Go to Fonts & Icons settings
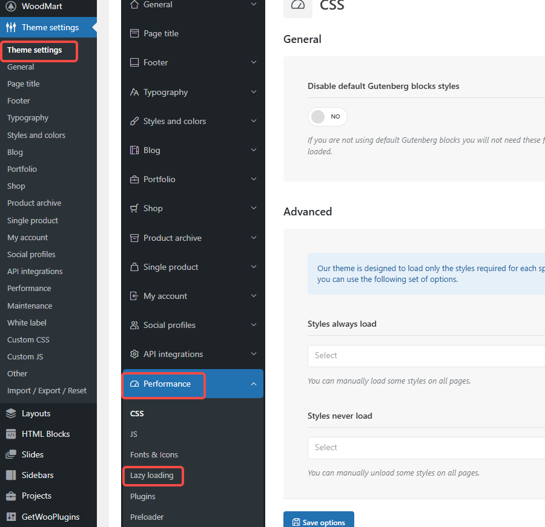 coord(153,454)
